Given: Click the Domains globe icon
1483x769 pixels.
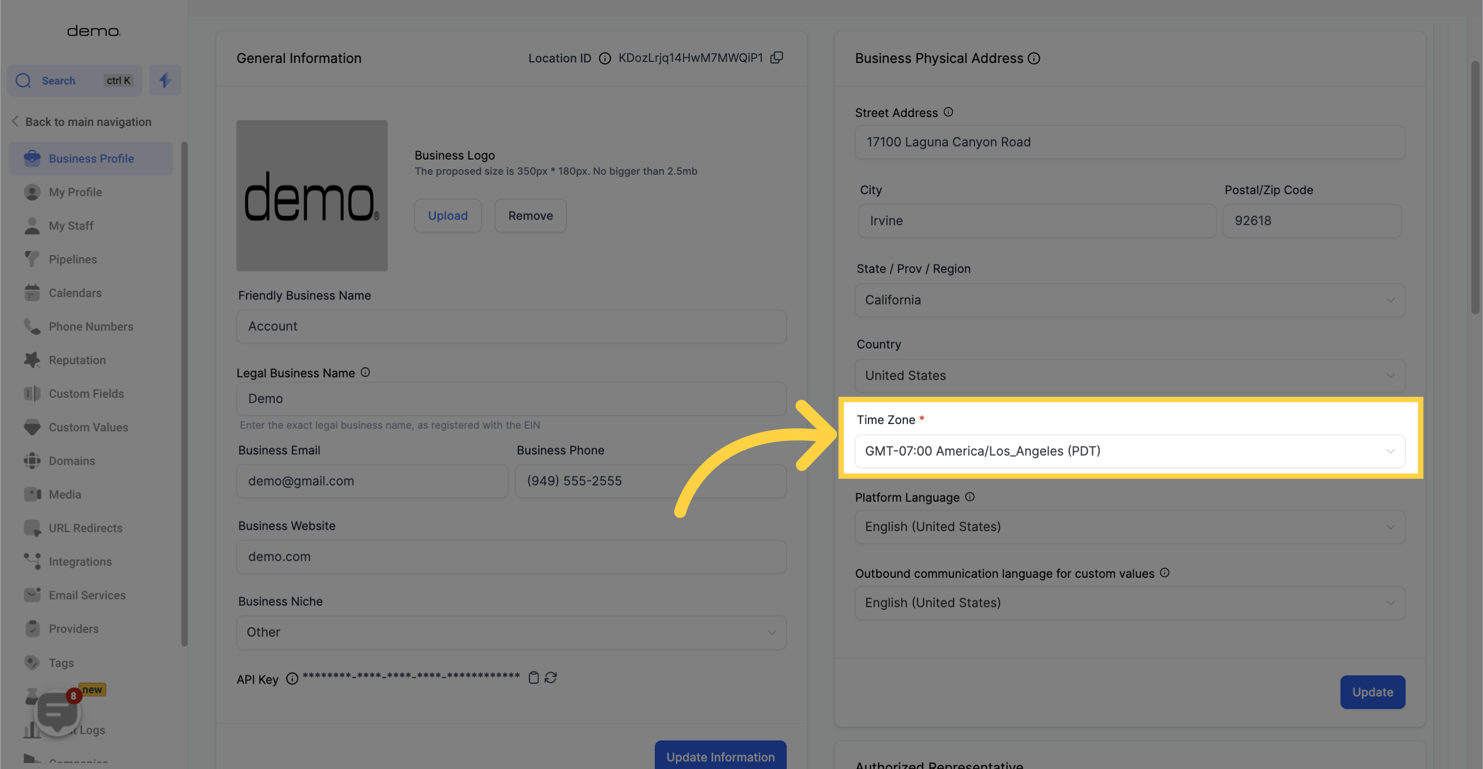Looking at the screenshot, I should tap(32, 460).
